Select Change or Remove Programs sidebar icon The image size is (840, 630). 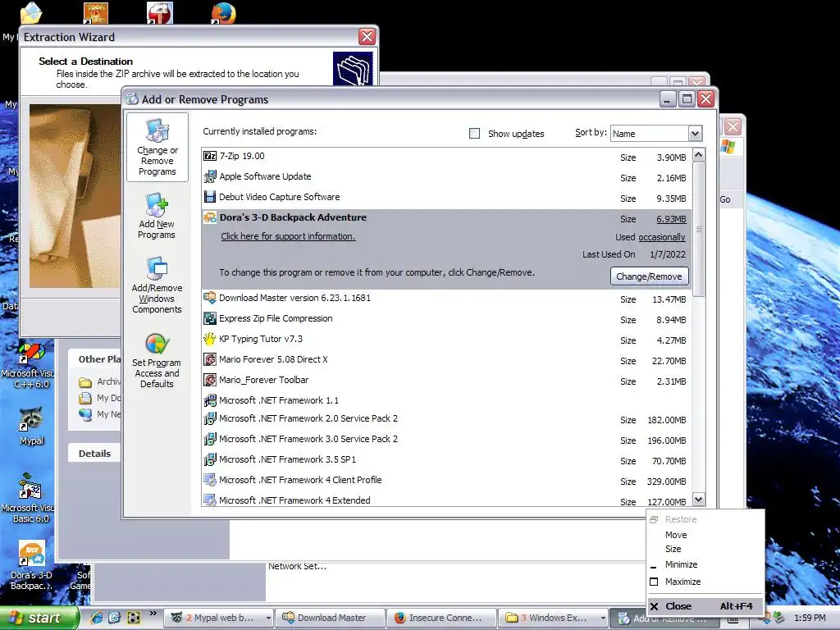coord(157,148)
